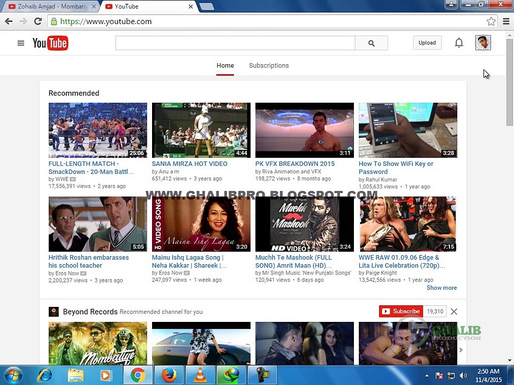Open the Muchh Te Mashook thumbnail

click(305, 224)
